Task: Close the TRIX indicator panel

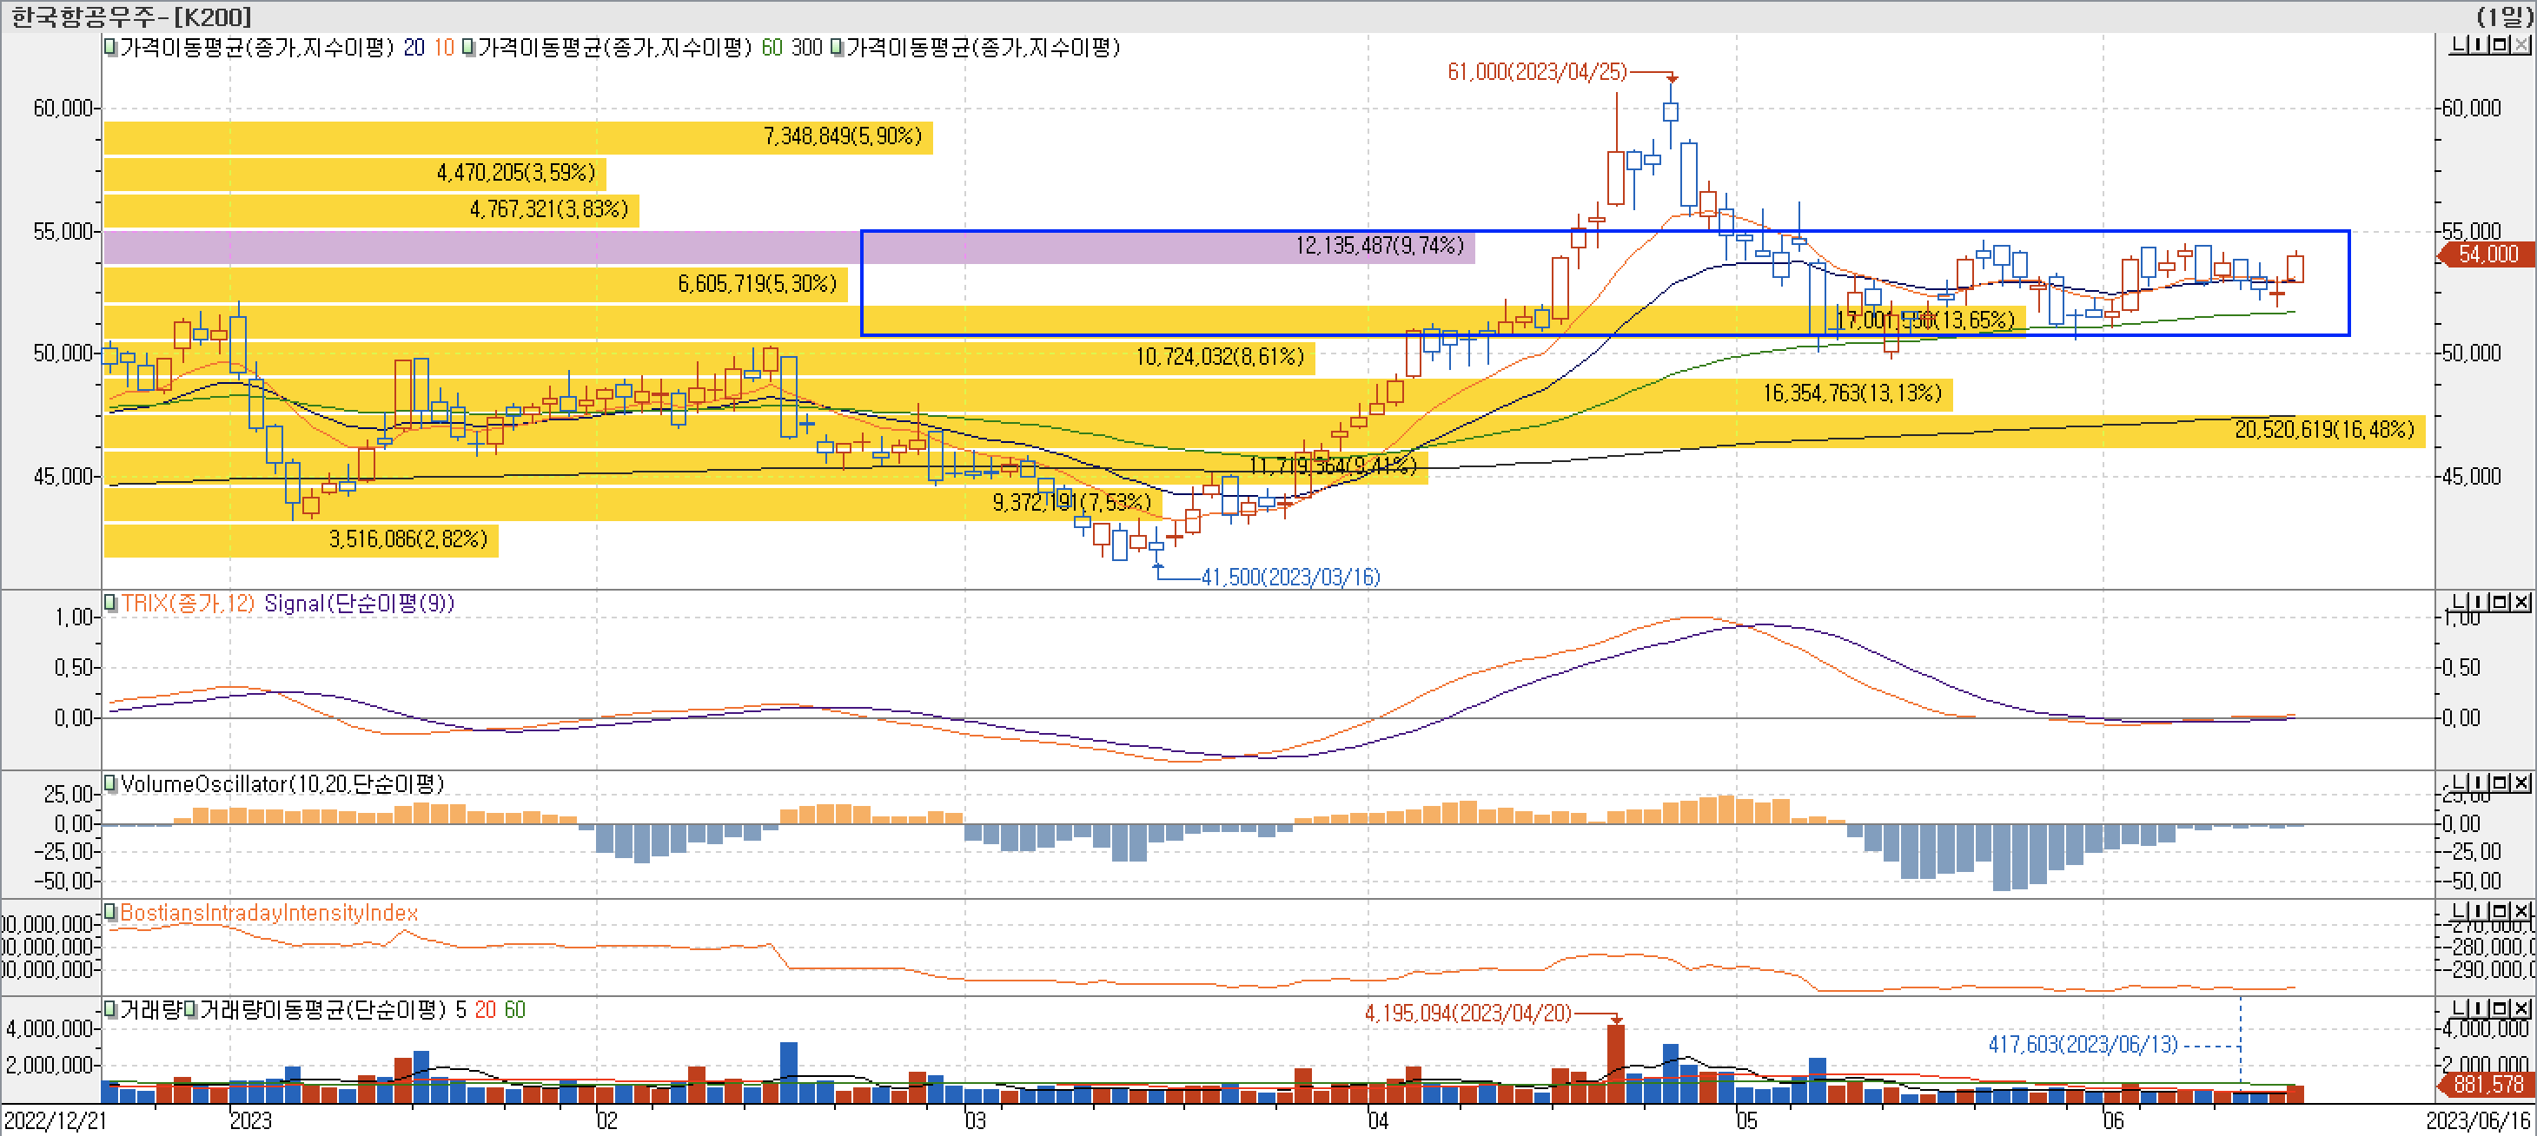Action: pos(2522,602)
